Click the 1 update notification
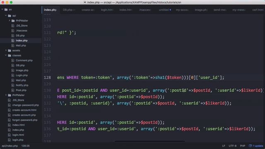 (256, 146)
